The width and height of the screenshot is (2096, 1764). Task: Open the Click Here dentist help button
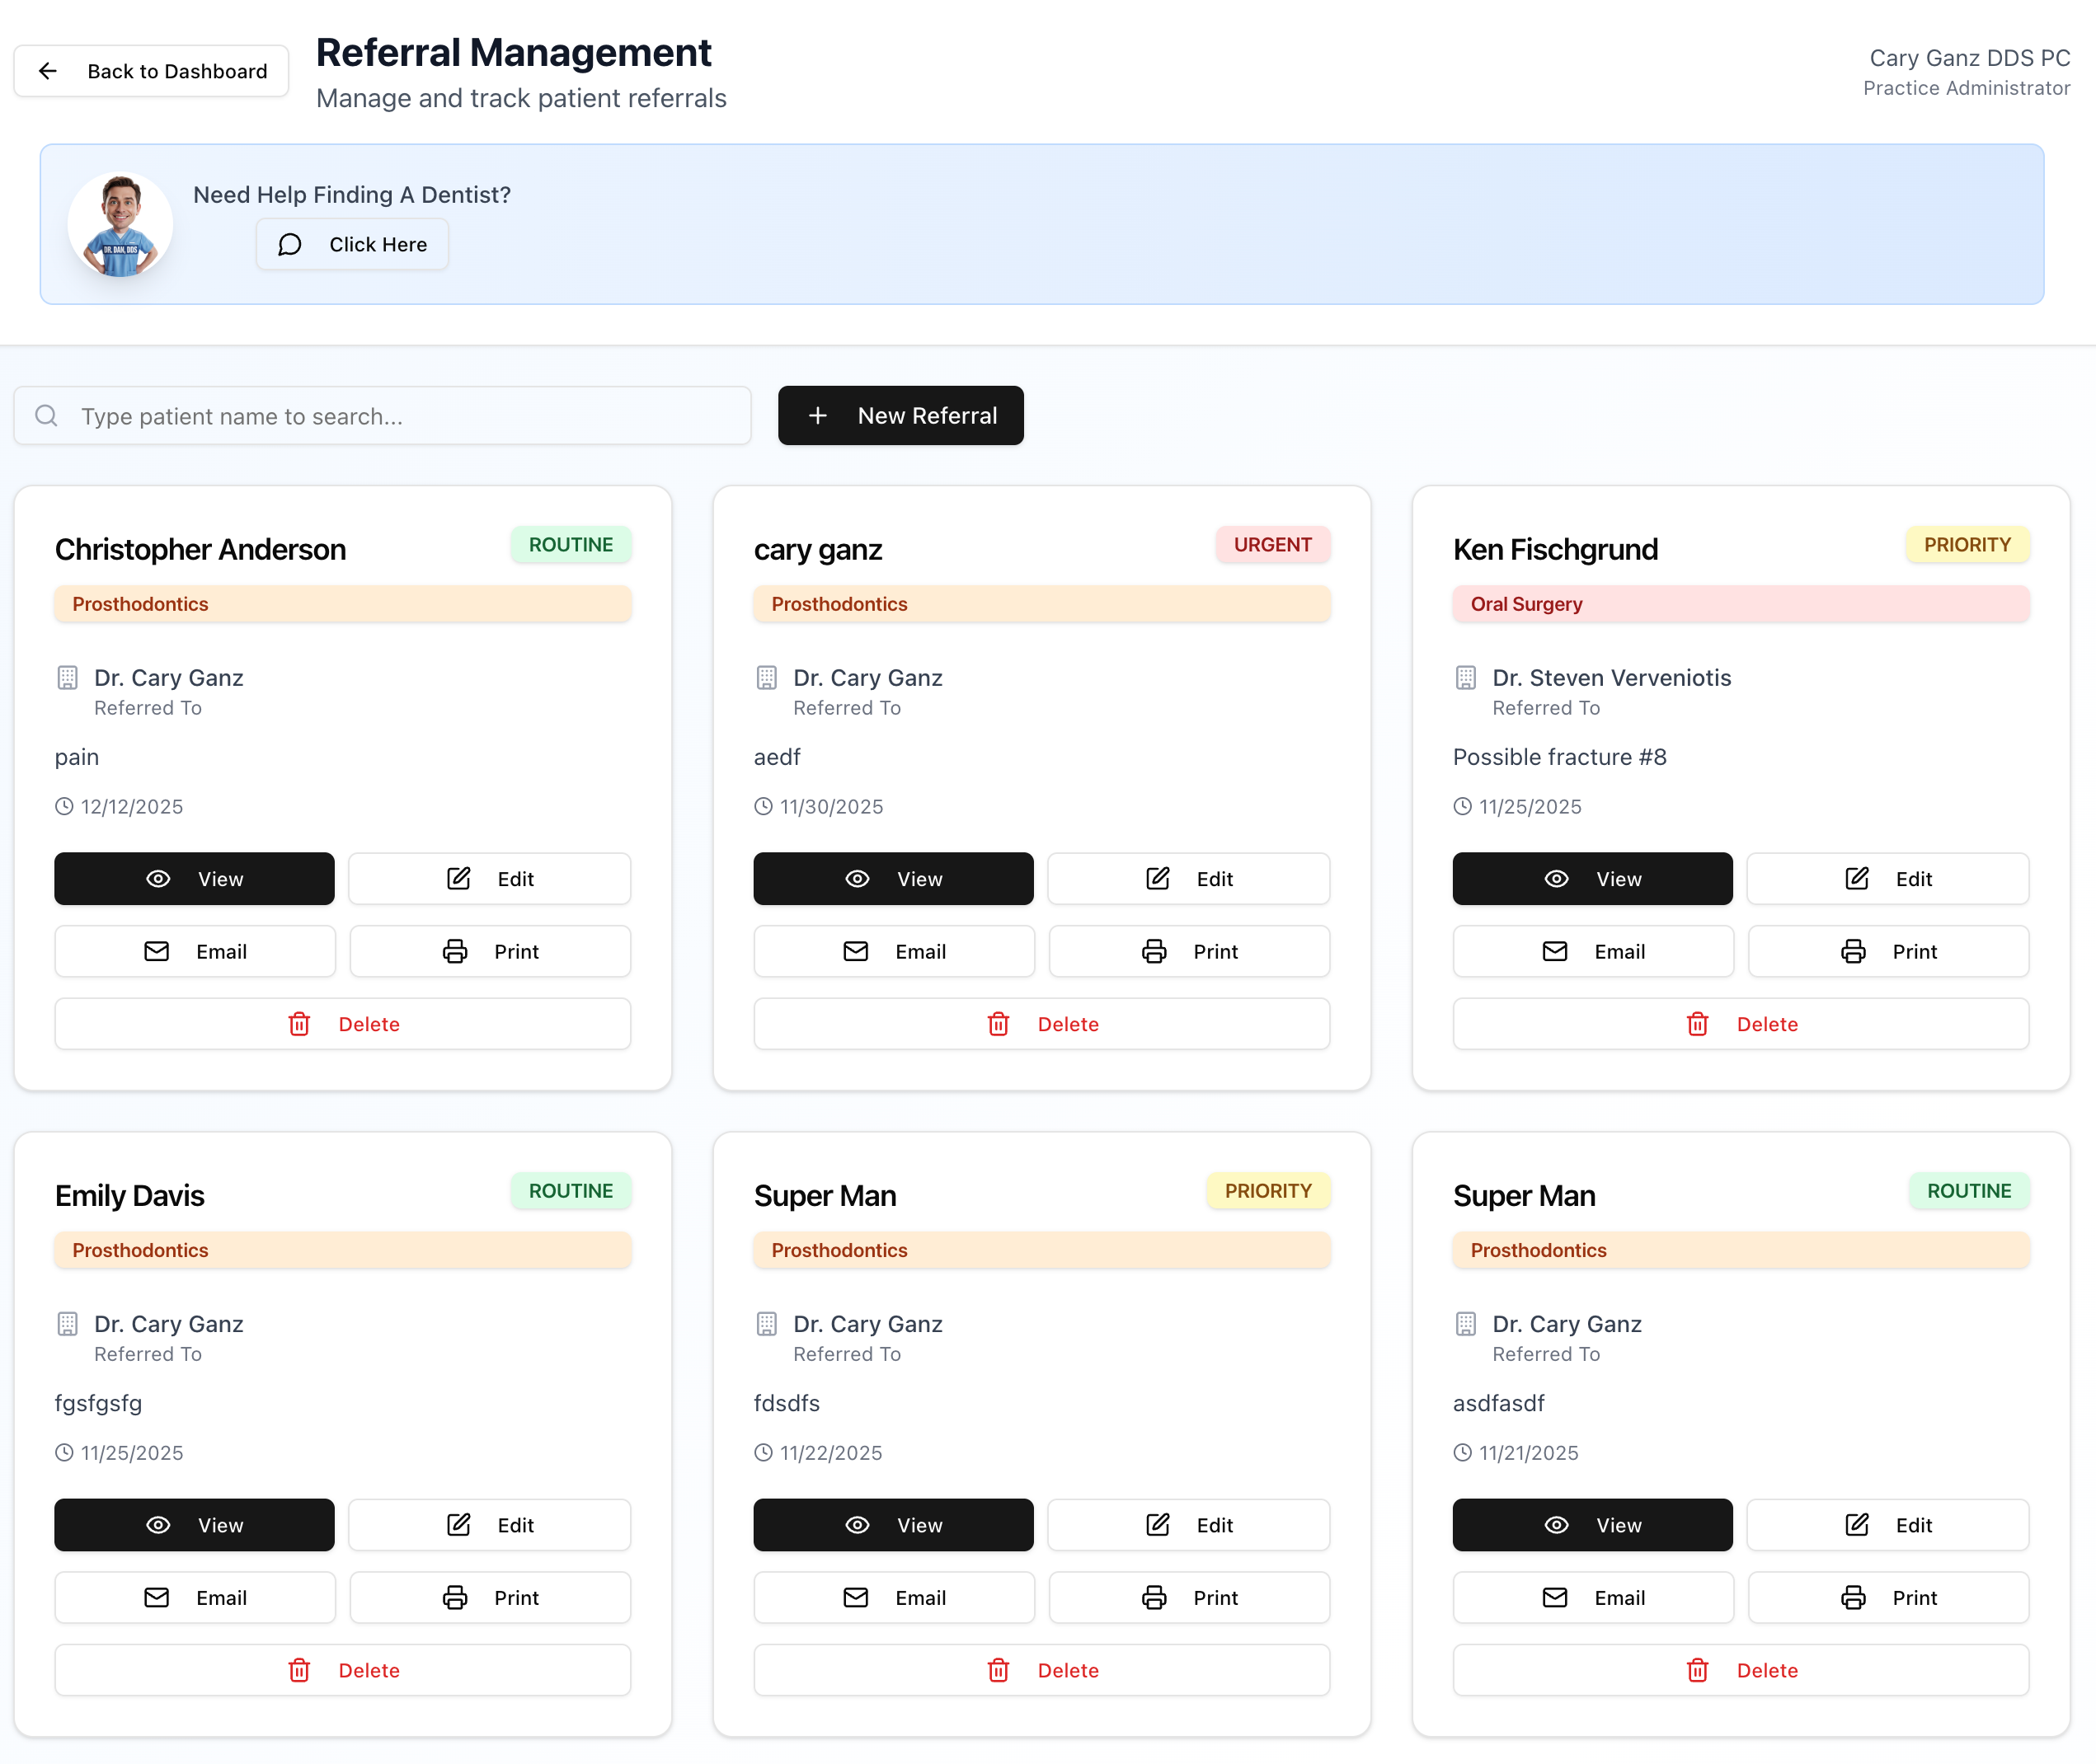352,245
